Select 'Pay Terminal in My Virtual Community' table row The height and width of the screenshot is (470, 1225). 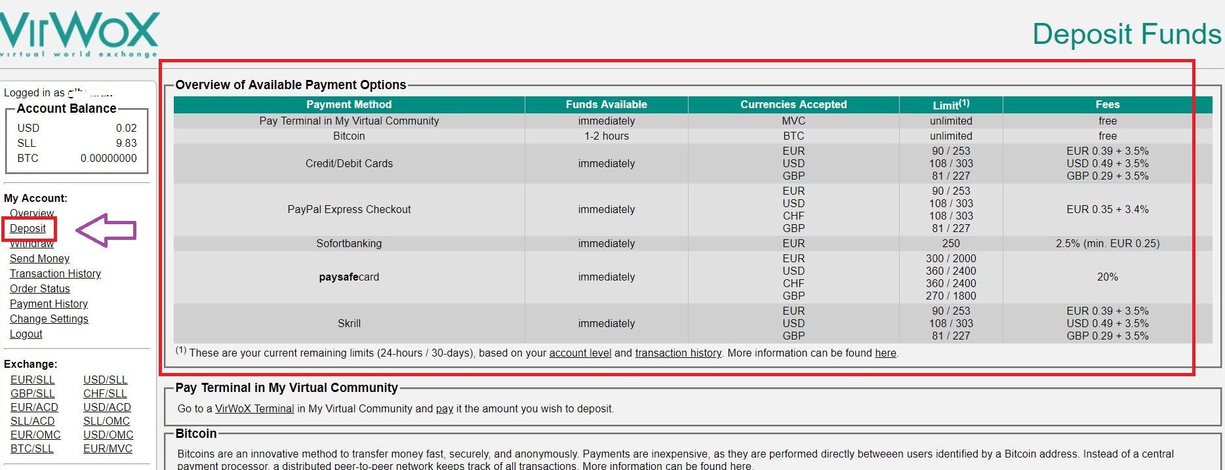tap(693, 121)
